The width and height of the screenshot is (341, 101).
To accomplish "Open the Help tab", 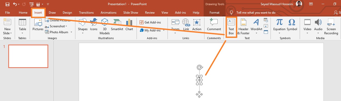I will point(196,13).
